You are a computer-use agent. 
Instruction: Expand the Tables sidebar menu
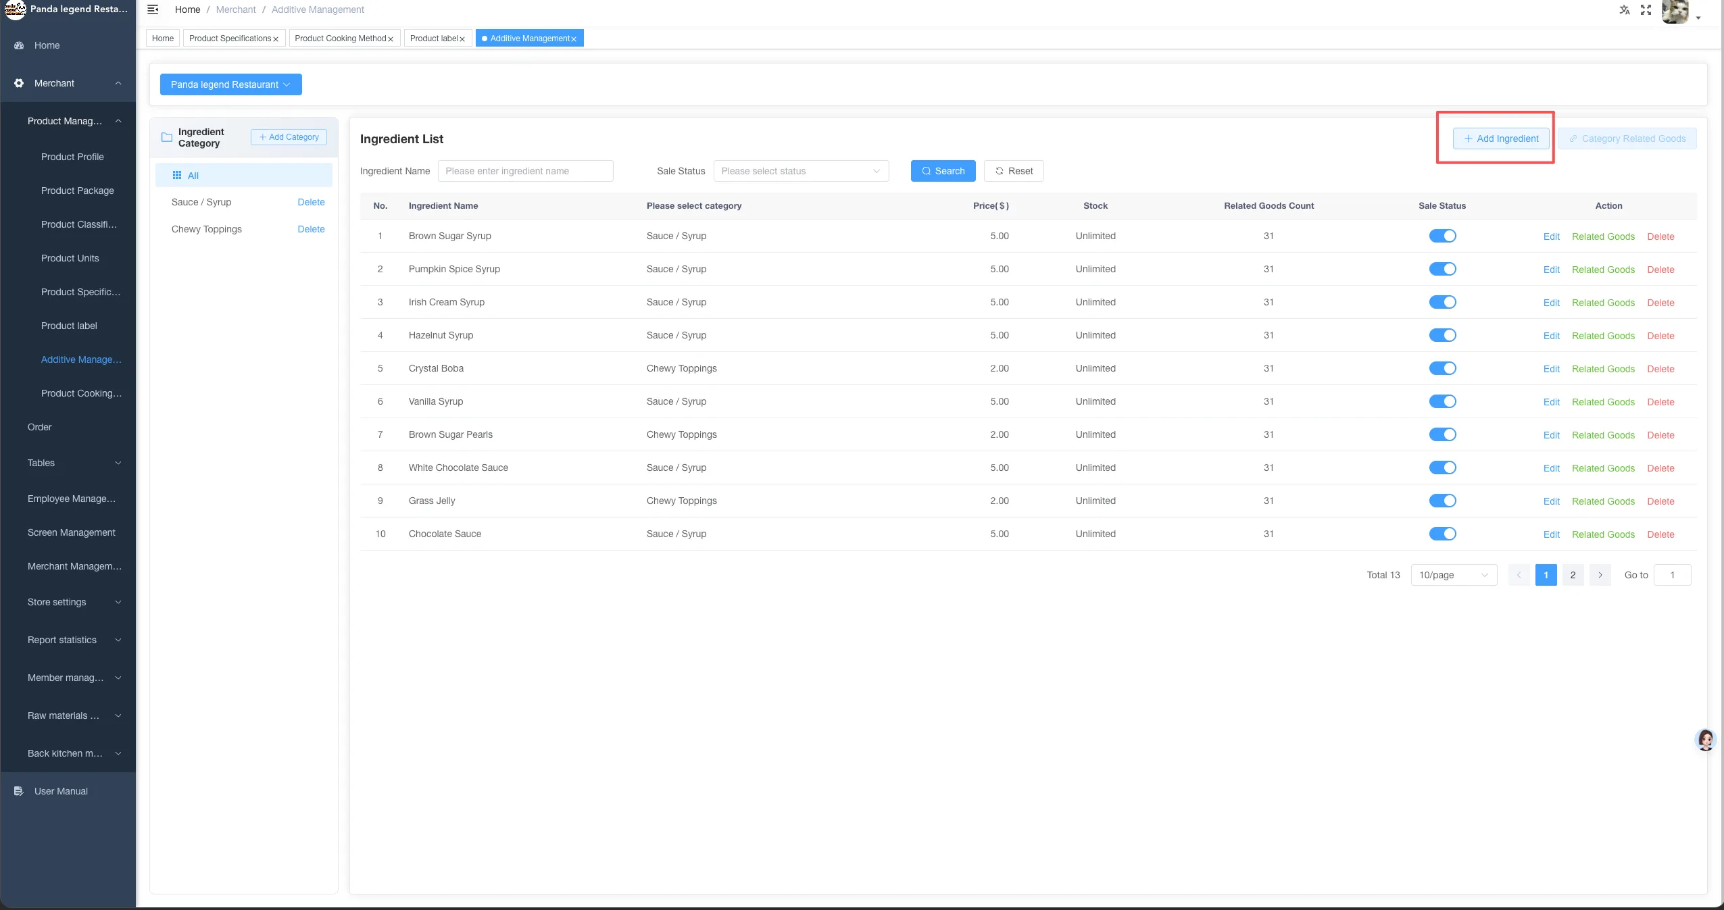point(68,463)
